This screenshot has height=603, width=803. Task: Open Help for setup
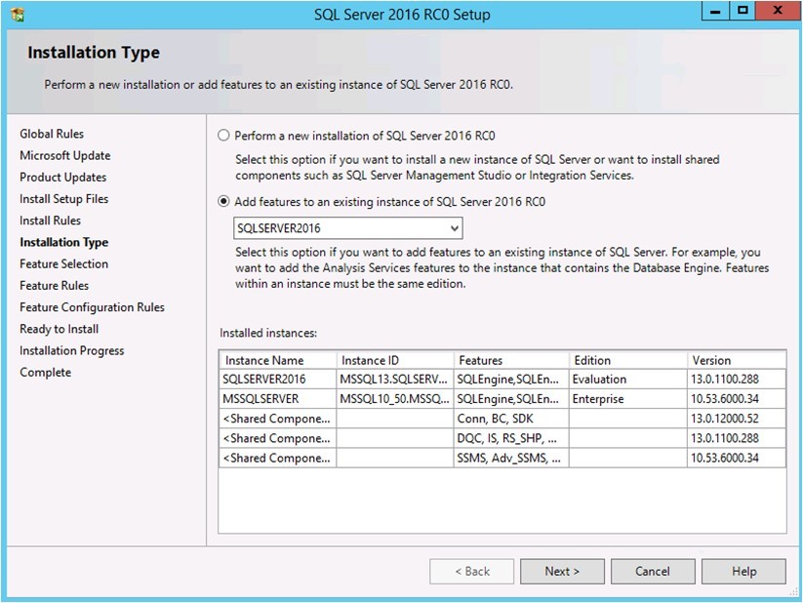point(743,571)
